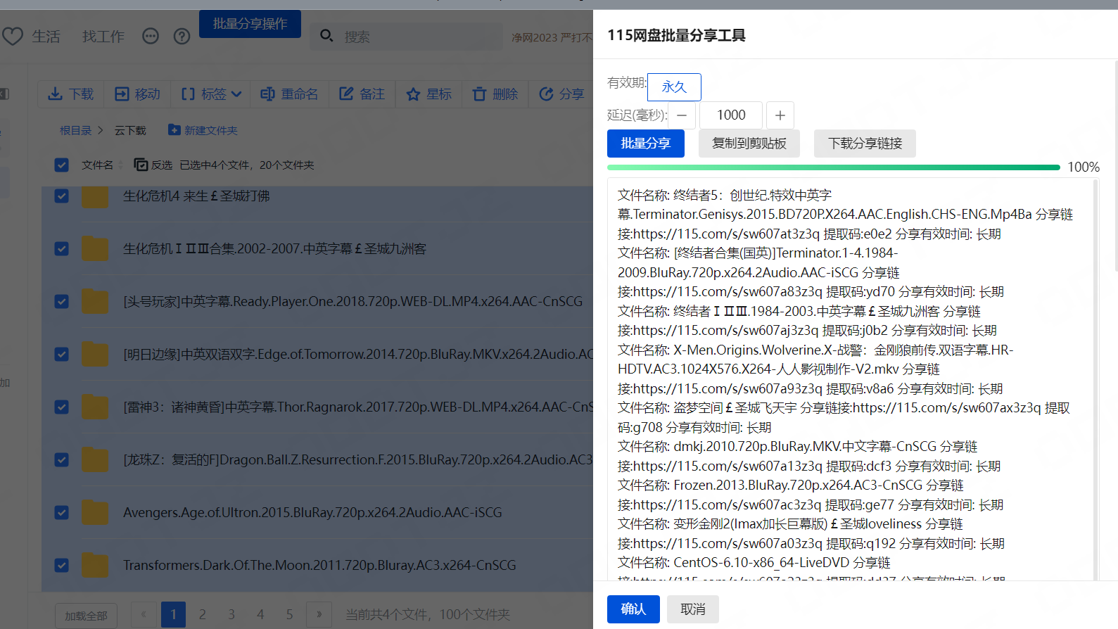
Task: Click the move icon in the file toolbar
Action: (122, 94)
